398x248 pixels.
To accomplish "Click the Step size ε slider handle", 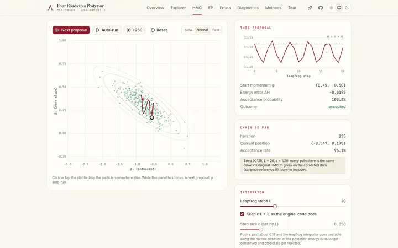I will tap(261, 229).
